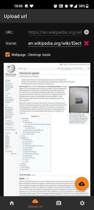Tap the Upload url screen title
Viewport: 94px width, 210px height.
click(15, 16)
